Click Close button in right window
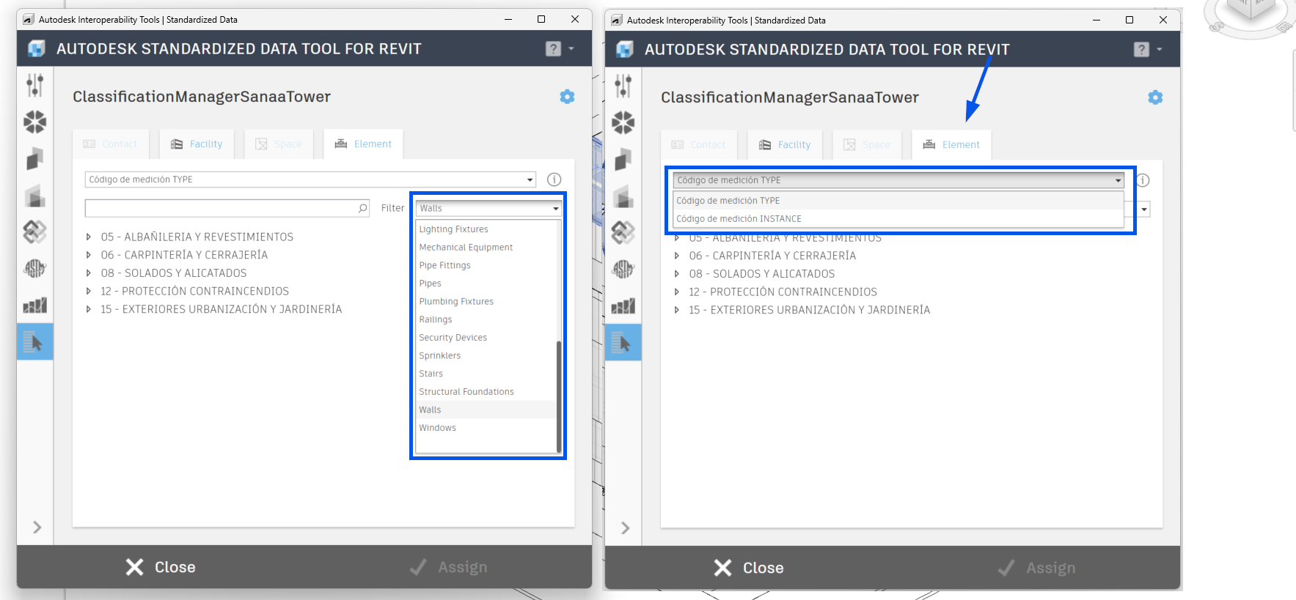The image size is (1296, 600). pos(749,568)
